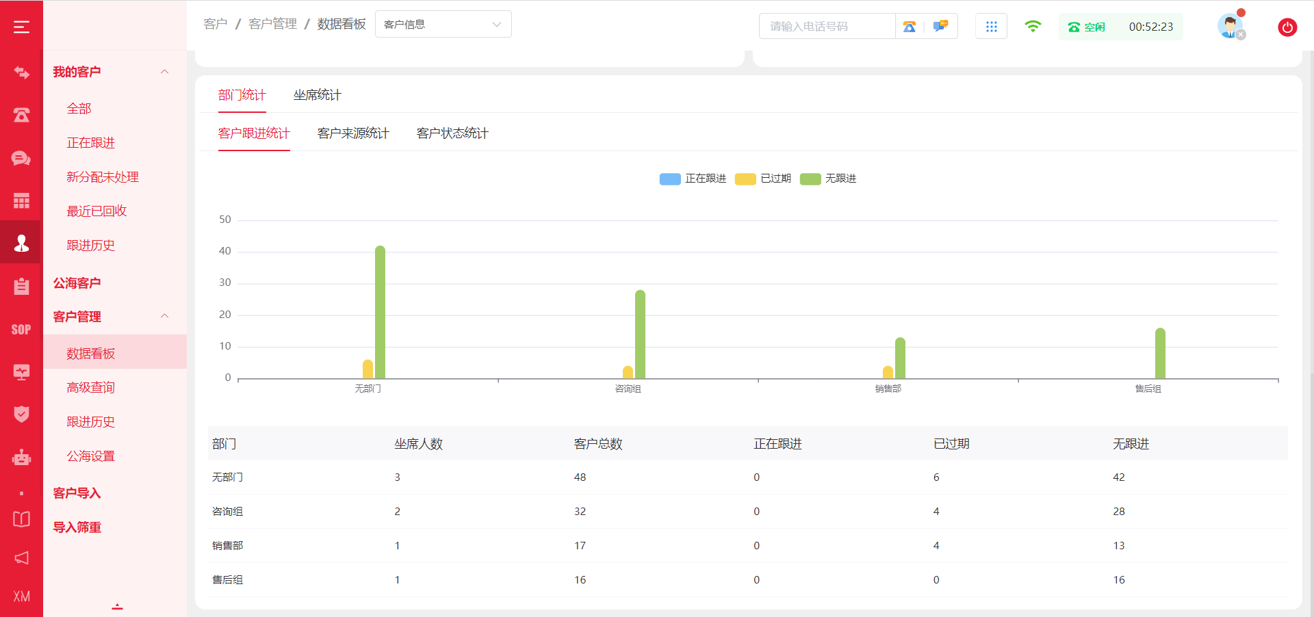Collapse the 客户管理 menu section
1314x617 pixels.
pos(164,316)
